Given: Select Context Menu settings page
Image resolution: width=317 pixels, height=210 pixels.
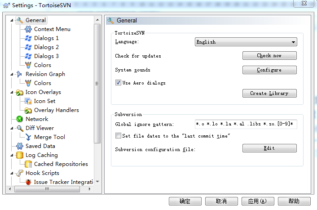Looking at the screenshot, I should pyautogui.click(x=52, y=29).
